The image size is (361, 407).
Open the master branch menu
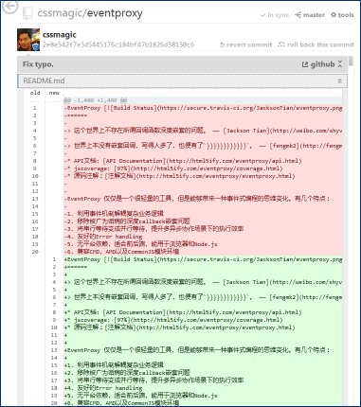310,15
